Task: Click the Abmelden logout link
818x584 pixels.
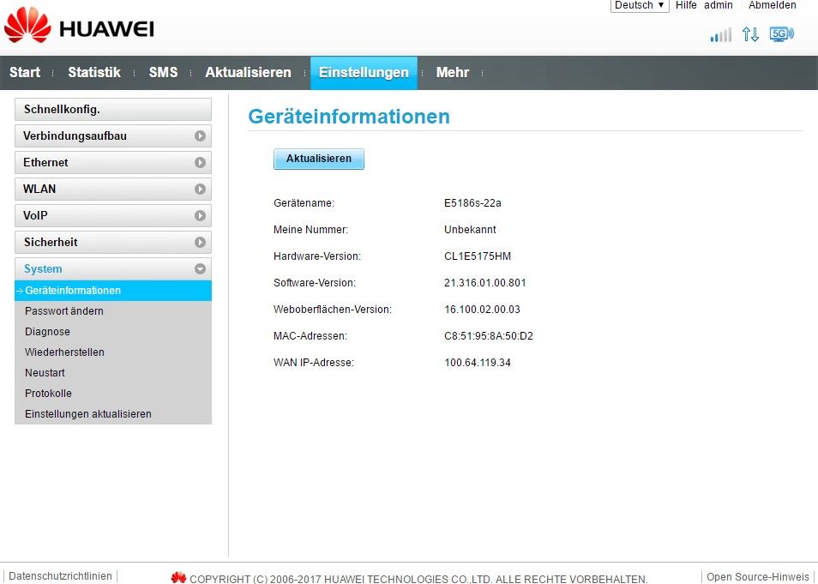Action: 773,5
